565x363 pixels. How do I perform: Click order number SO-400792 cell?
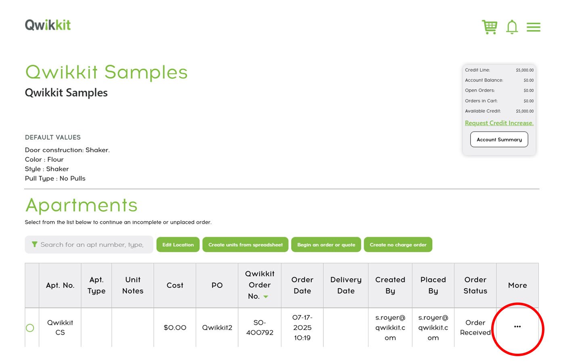point(259,328)
